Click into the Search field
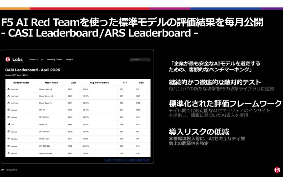Viewport: 283px width, 177px height. 141,60
